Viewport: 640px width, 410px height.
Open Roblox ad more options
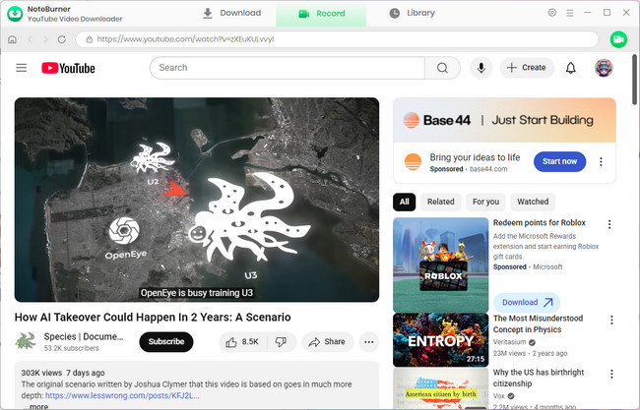(x=609, y=224)
